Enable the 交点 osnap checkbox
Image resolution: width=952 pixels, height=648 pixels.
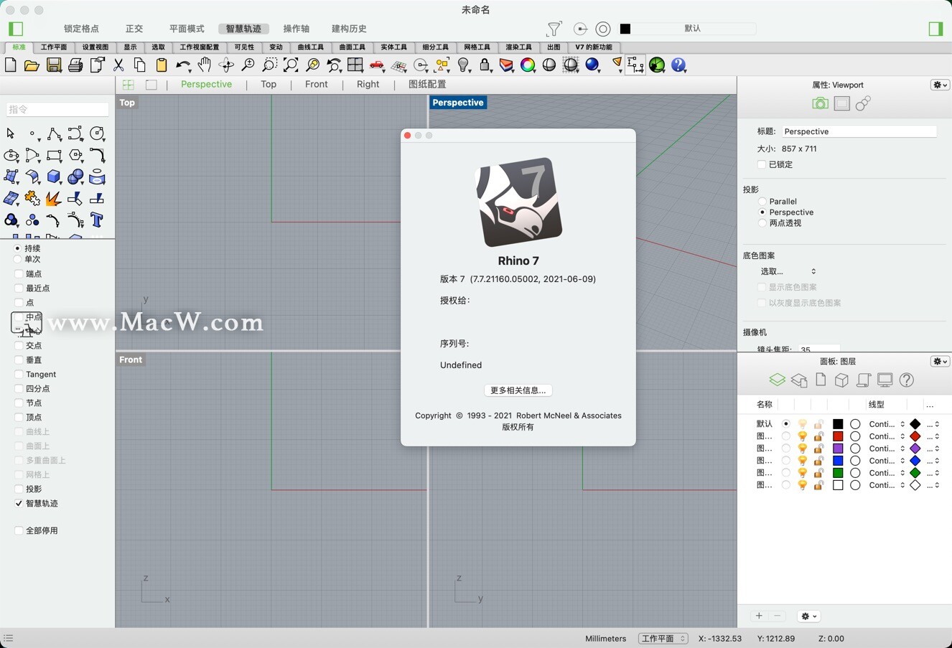(19, 346)
